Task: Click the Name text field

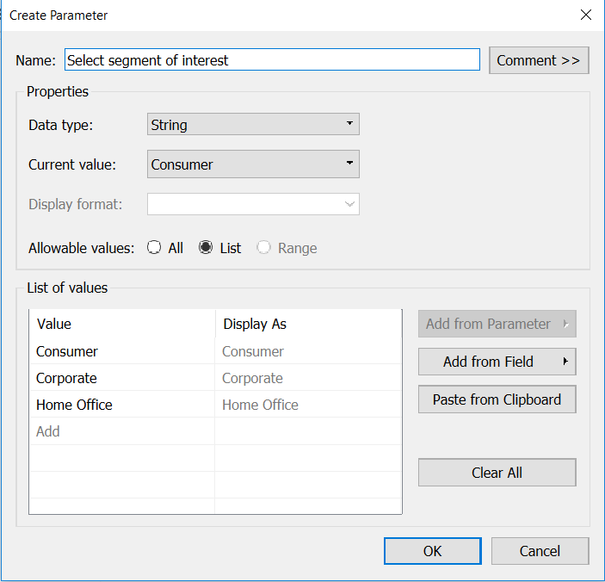Action: pos(272,59)
